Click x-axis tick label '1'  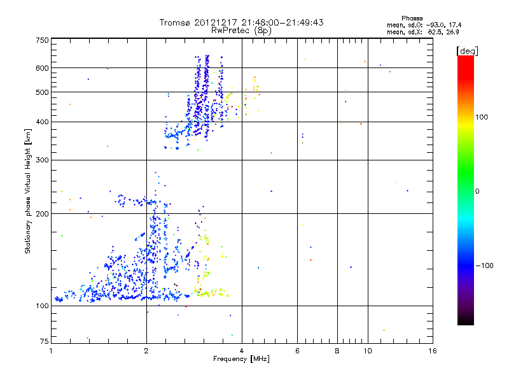click(51, 351)
